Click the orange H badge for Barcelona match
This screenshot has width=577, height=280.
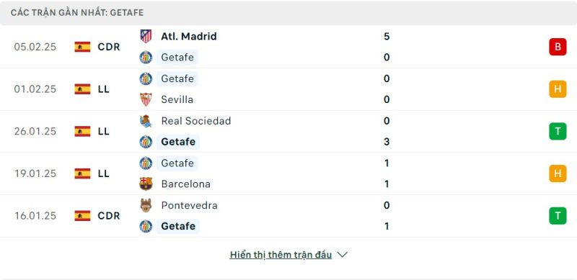pos(558,173)
